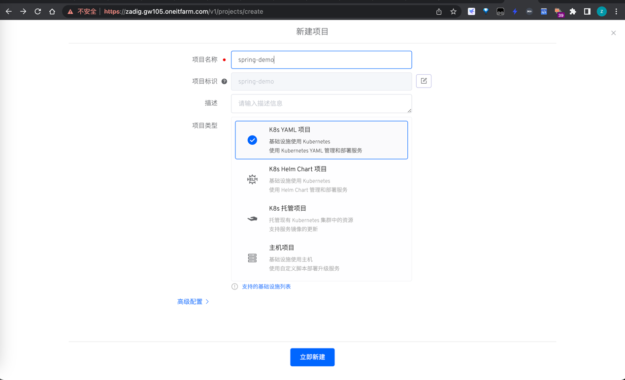Select the K8s Helm Chart 项目 type
This screenshot has width=625, height=380.
click(x=321, y=179)
